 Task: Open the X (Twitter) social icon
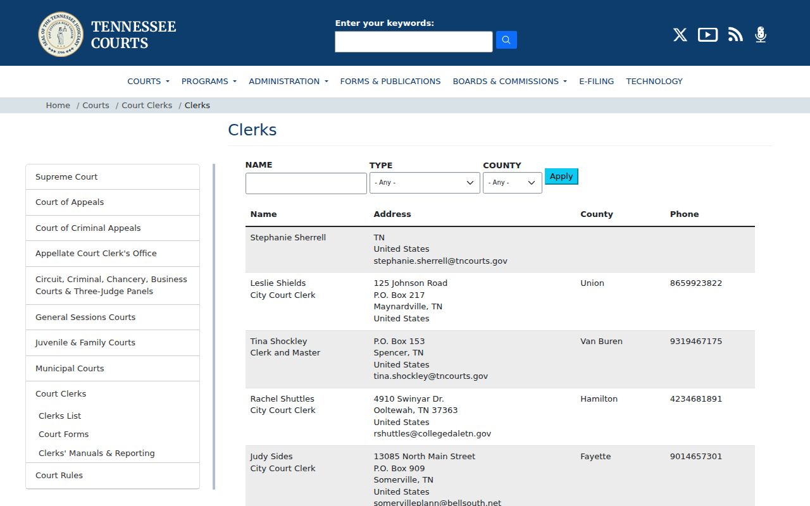[680, 35]
